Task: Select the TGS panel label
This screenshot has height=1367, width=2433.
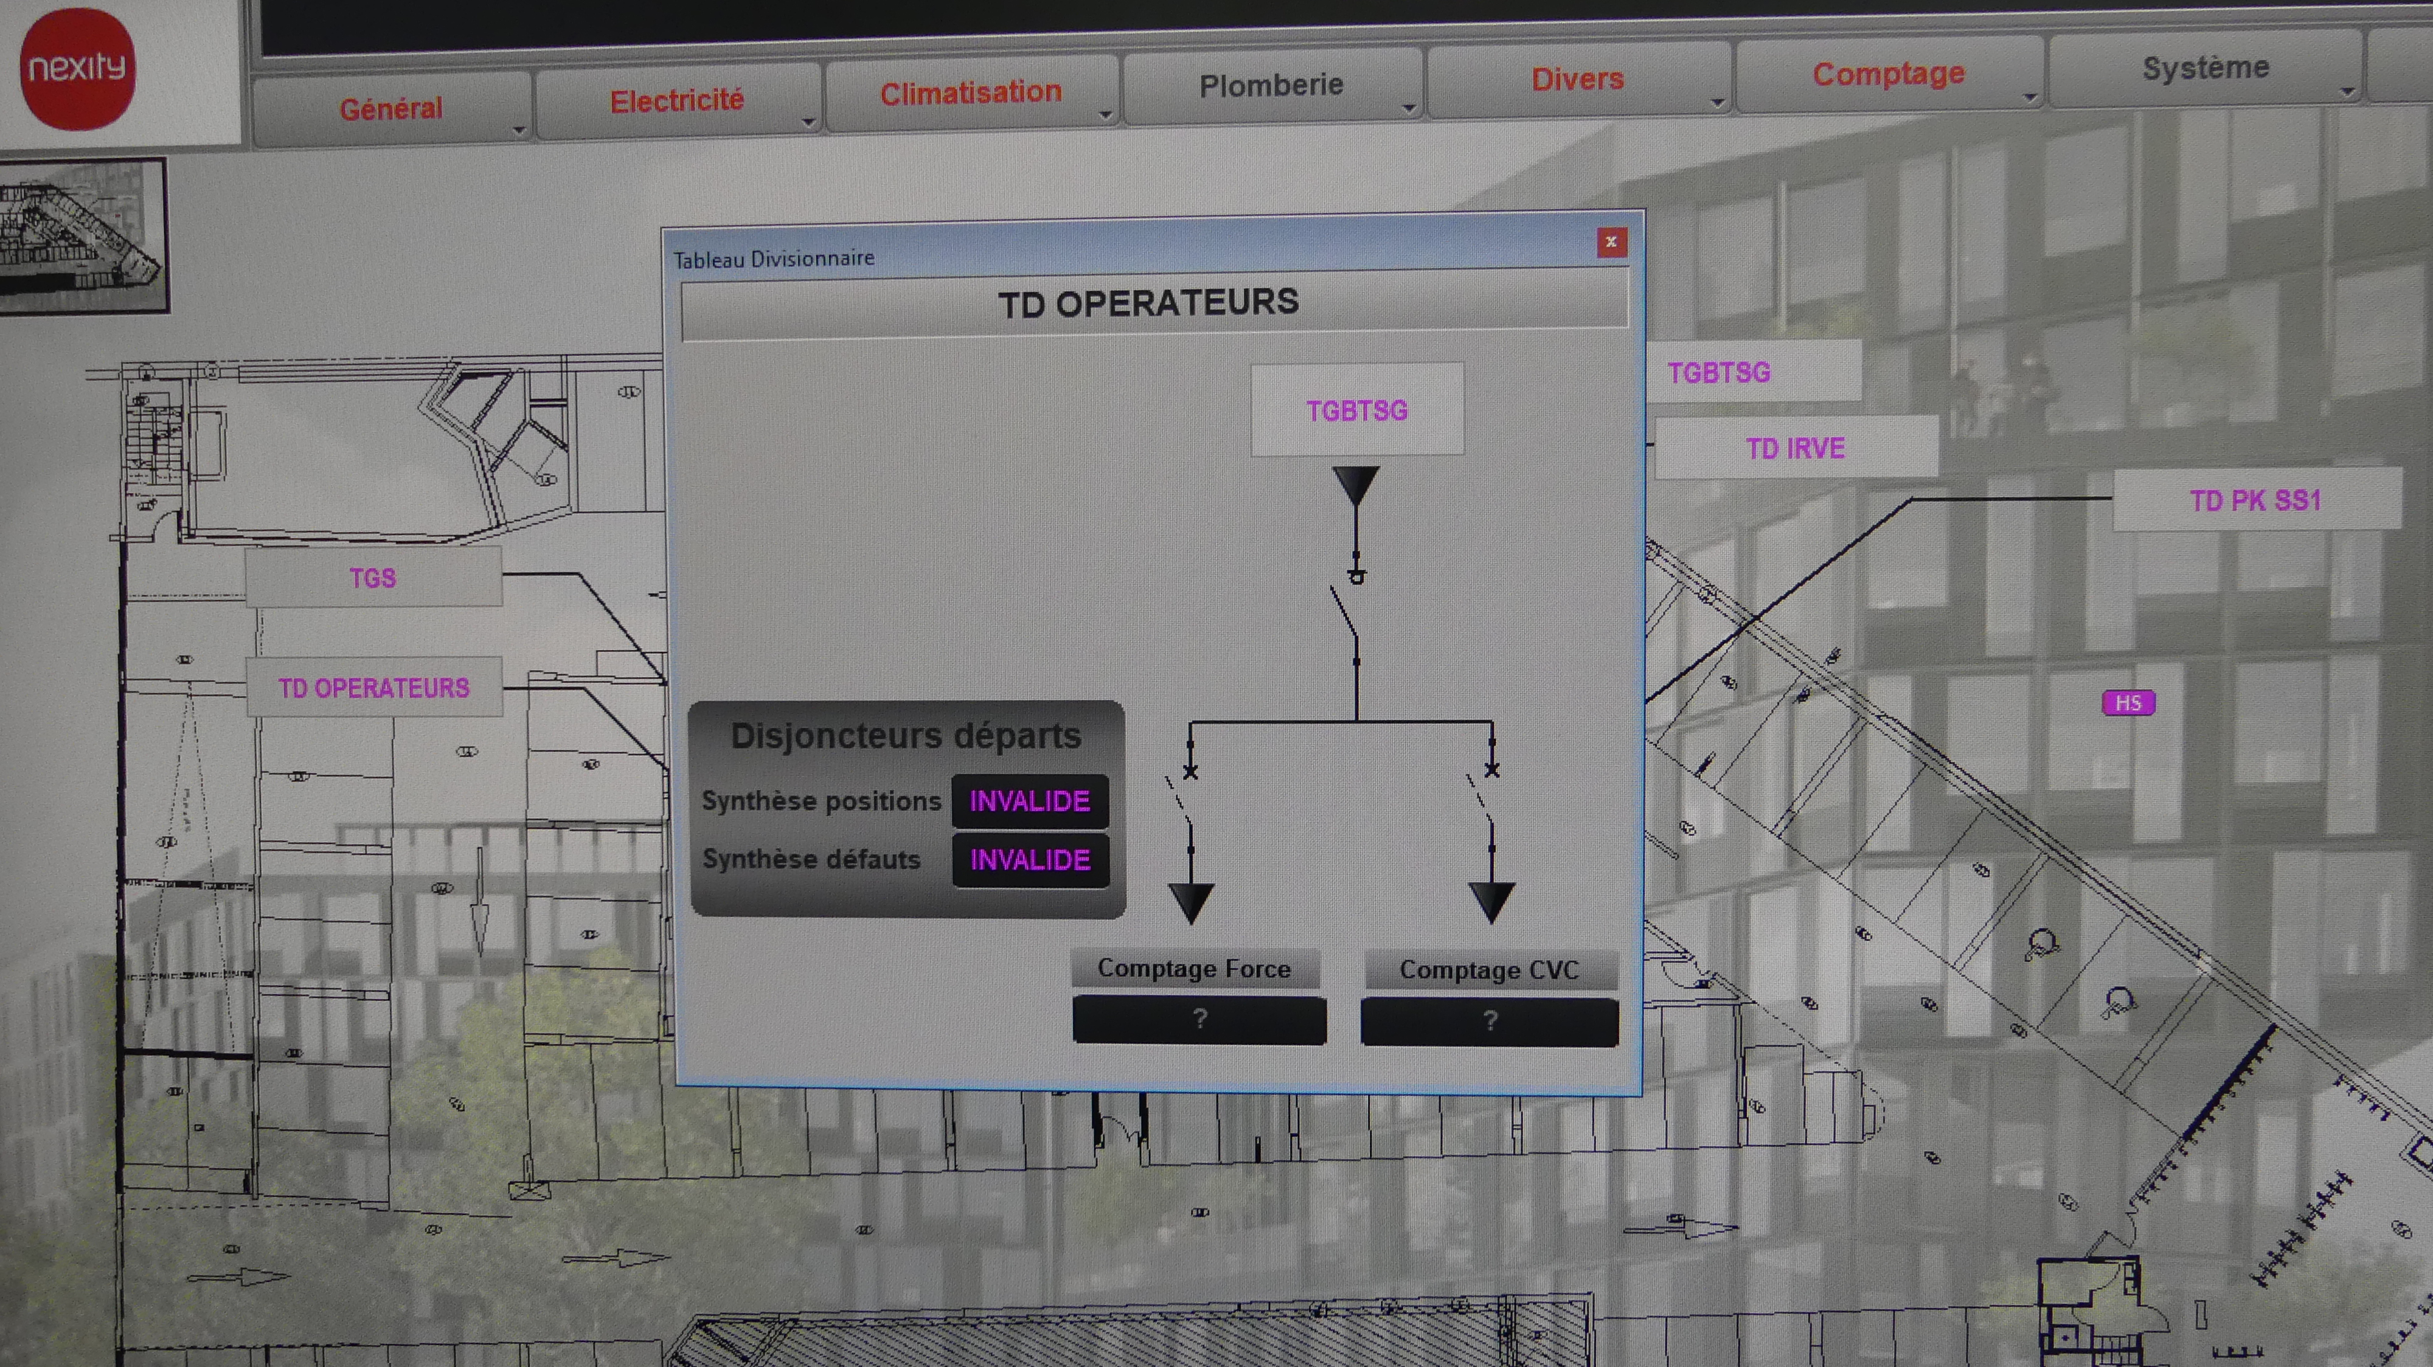Action: [372, 578]
